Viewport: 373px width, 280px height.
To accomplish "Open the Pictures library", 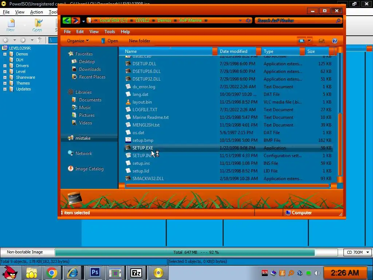I will 87,115.
